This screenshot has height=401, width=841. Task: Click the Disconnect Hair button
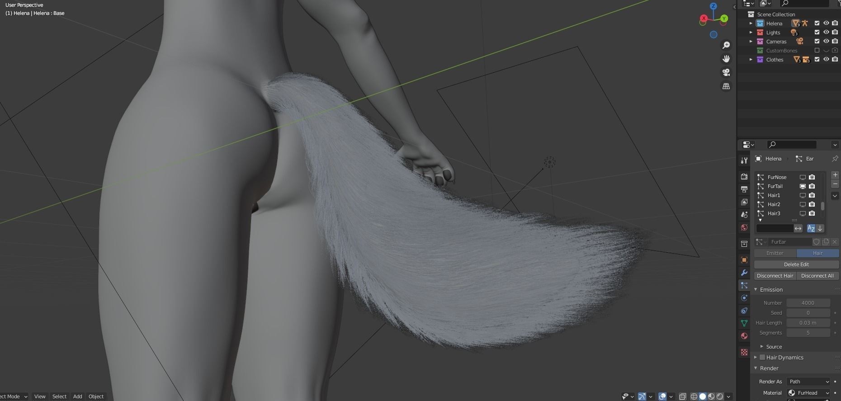[775, 276]
